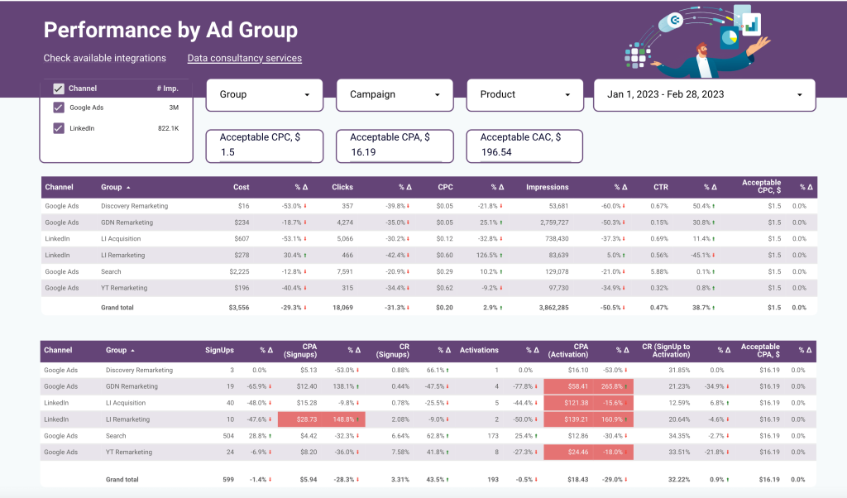Open the Product filter dropdown
This screenshot has width=847, height=498.
point(524,94)
